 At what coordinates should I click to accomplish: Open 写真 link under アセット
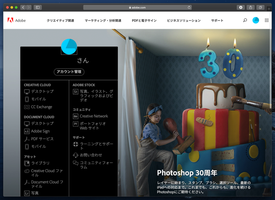point(35,193)
